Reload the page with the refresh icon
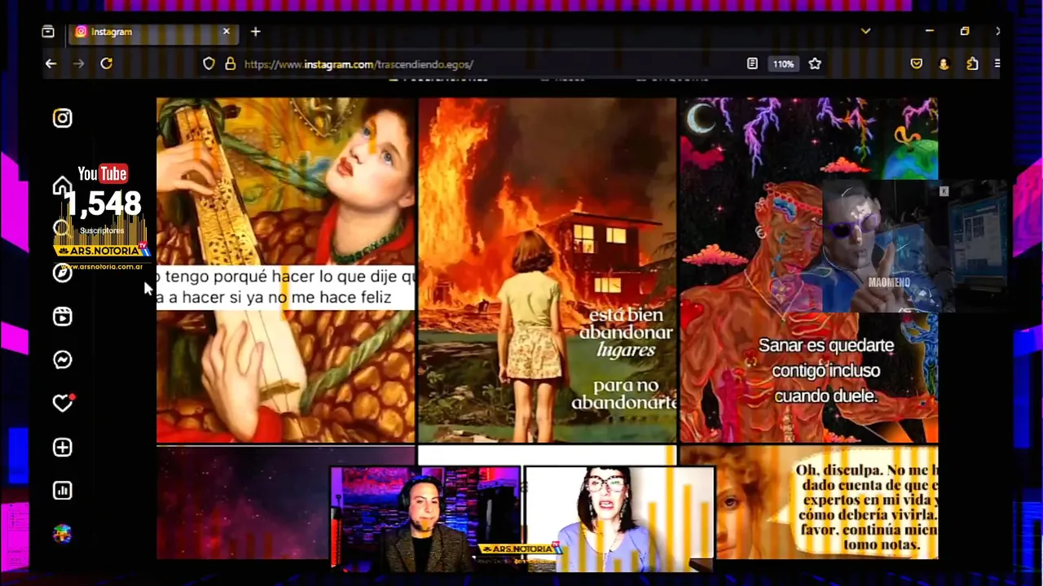 [x=106, y=63]
